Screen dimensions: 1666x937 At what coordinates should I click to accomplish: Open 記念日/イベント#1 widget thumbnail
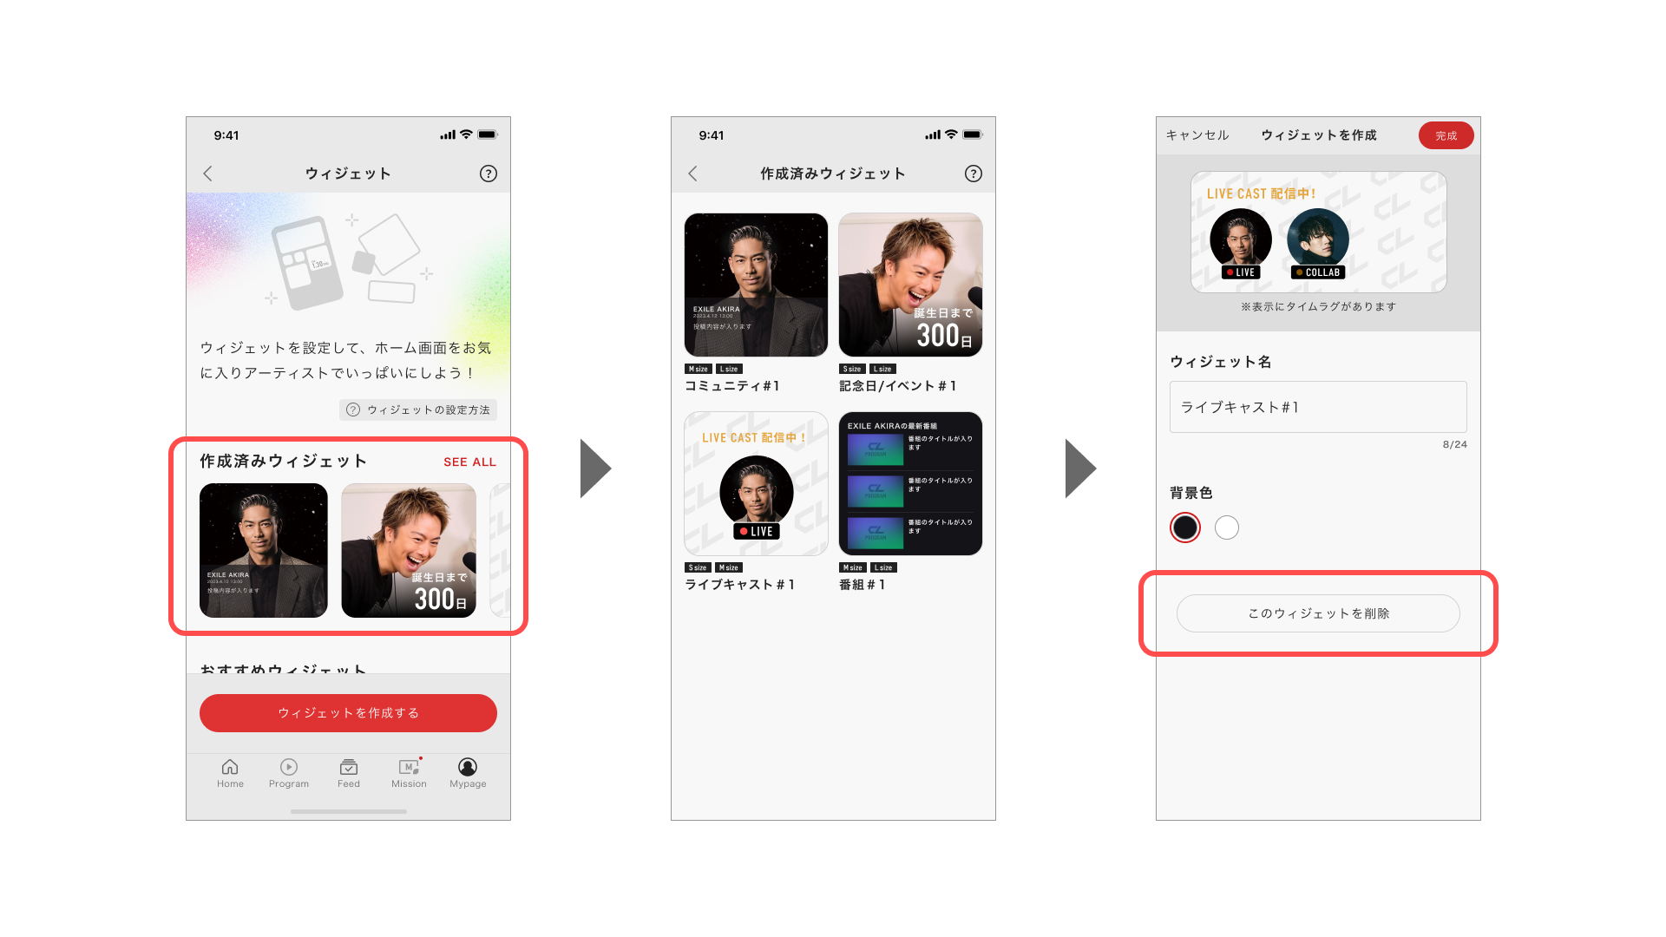click(x=910, y=285)
